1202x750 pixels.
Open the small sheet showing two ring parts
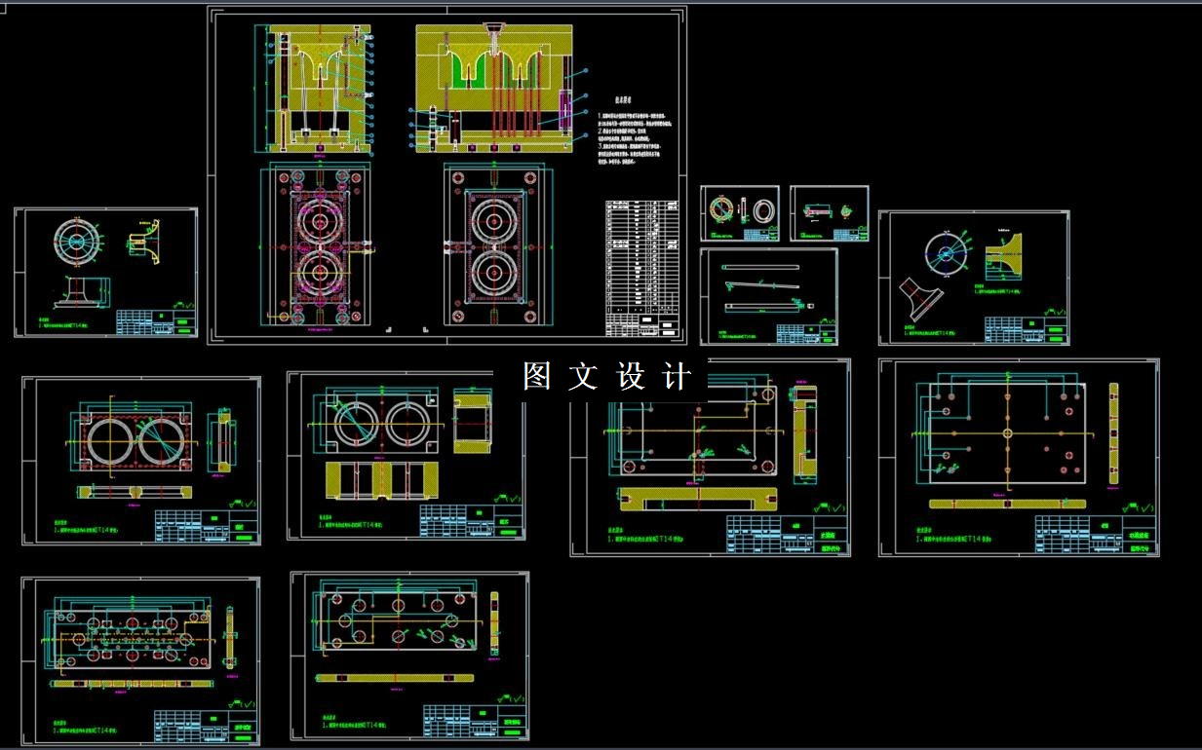coord(740,213)
